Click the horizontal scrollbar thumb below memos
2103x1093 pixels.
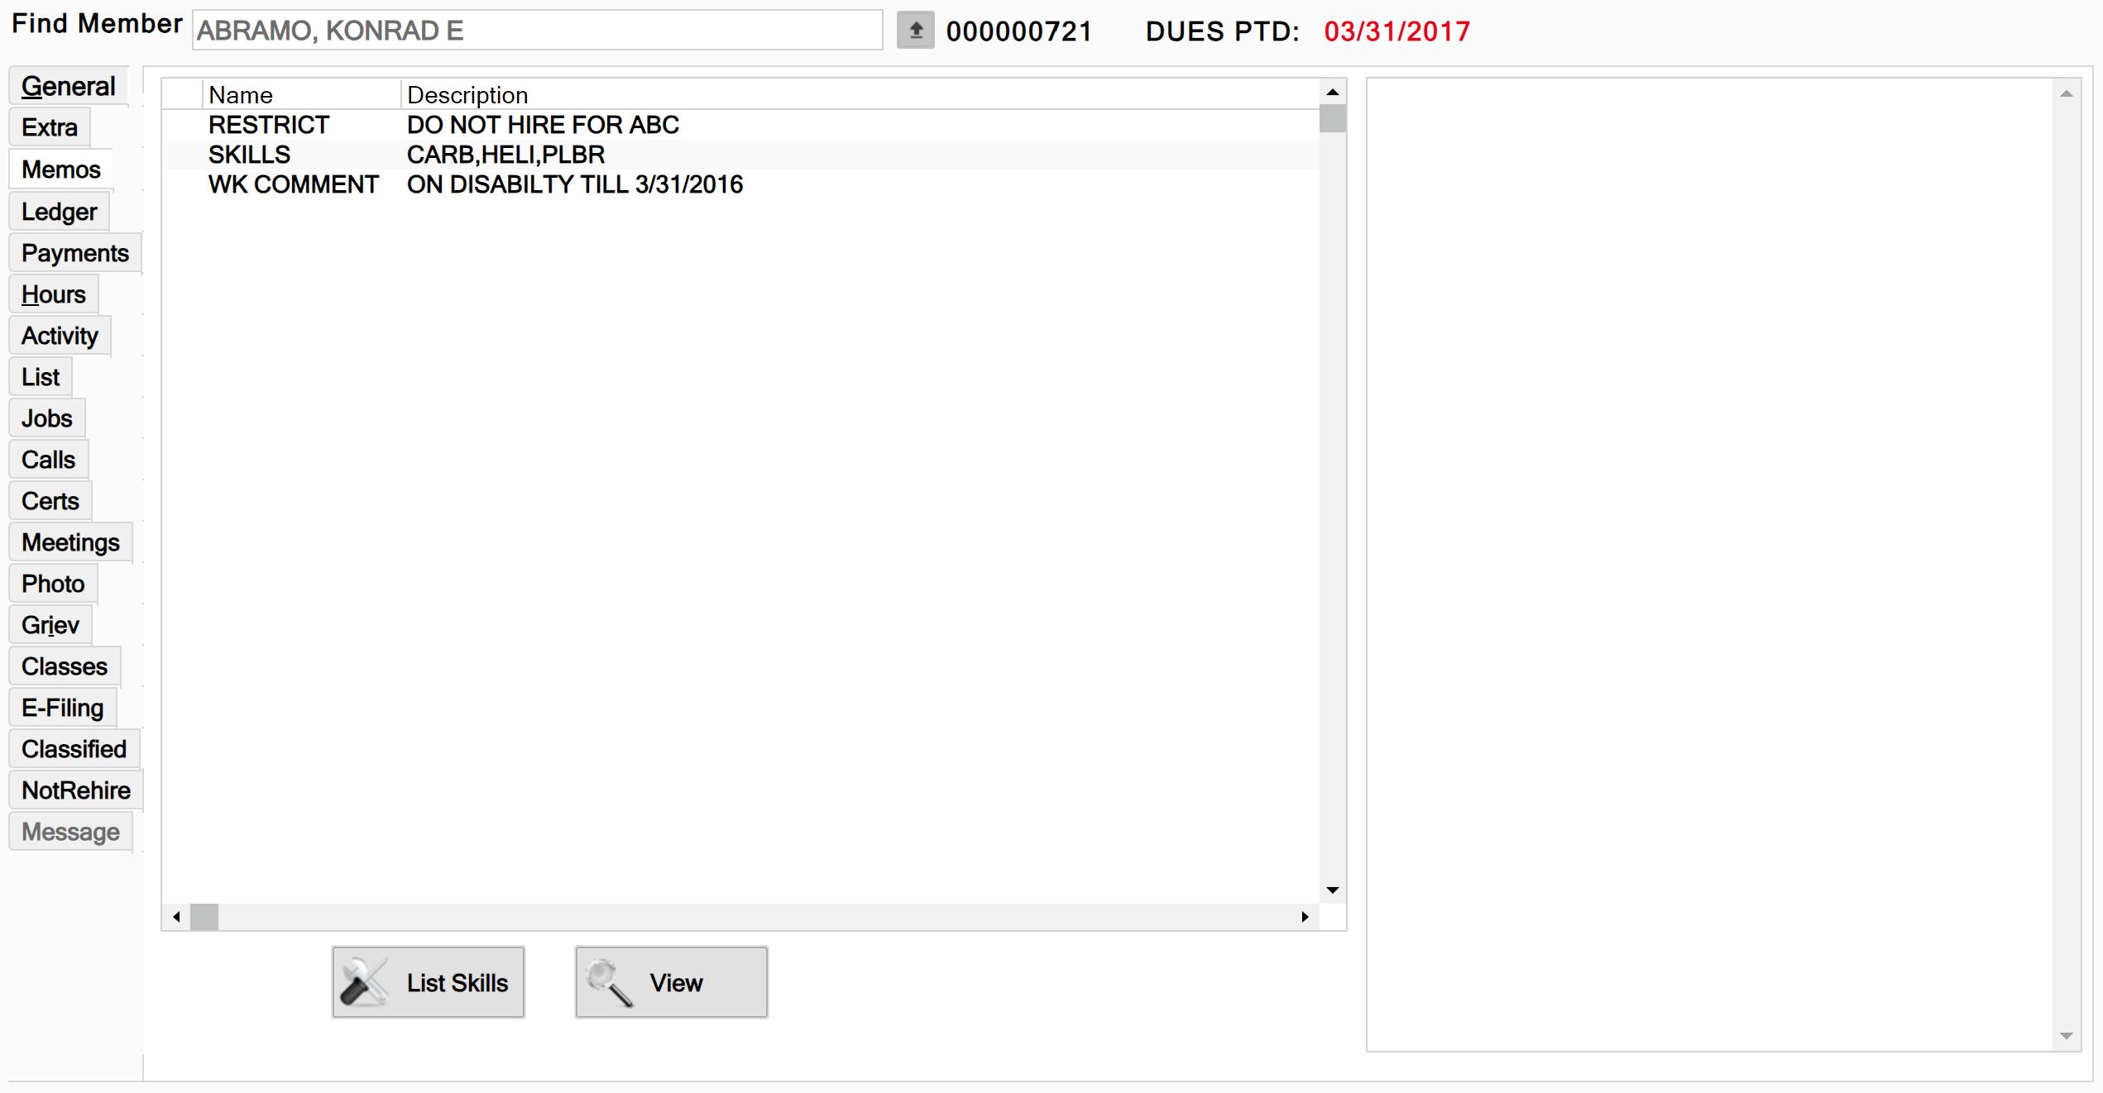(204, 916)
